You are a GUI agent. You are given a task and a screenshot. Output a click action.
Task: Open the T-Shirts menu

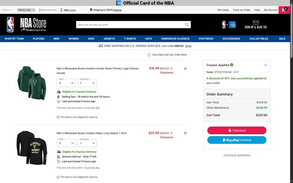(130, 39)
